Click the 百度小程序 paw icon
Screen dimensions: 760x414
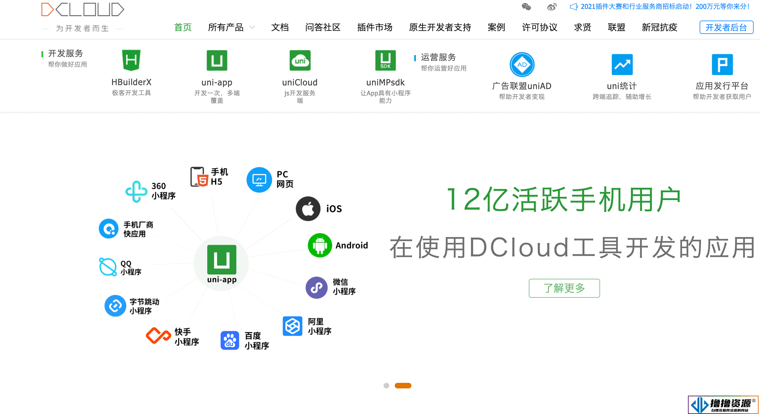pyautogui.click(x=230, y=341)
